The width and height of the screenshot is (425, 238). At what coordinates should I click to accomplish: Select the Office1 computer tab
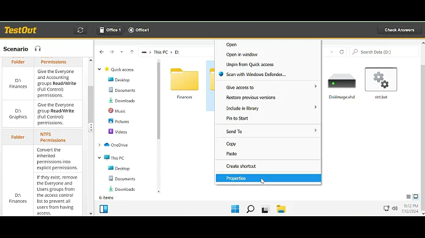[139, 30]
